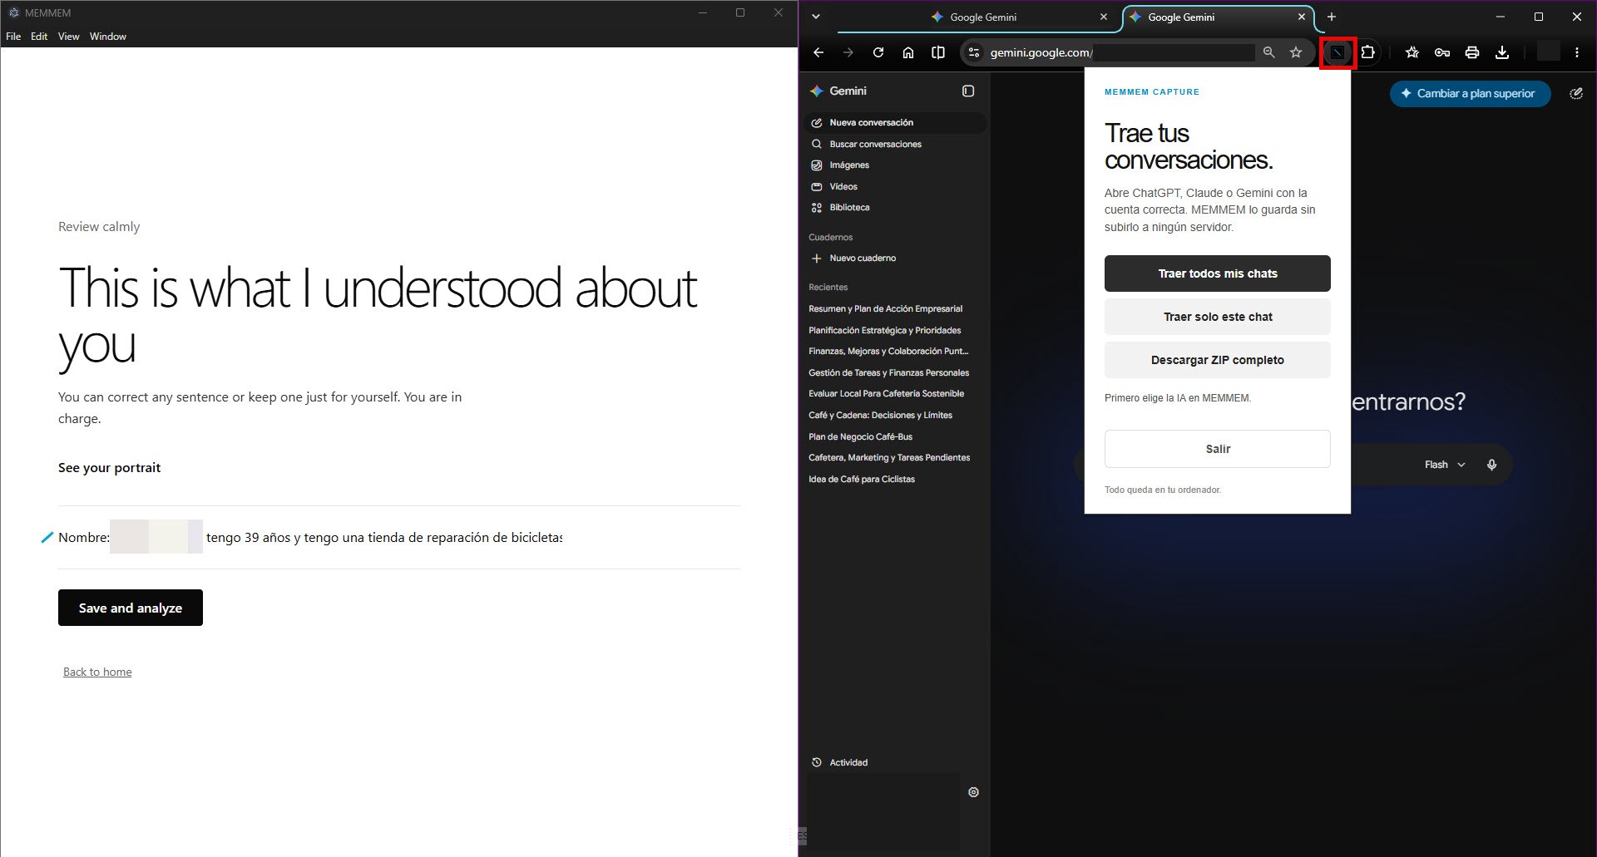
Task: Open the browser profile avatar
Action: [x=1548, y=52]
